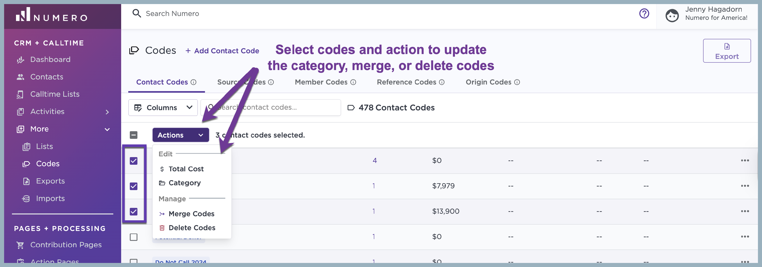Choose Merge Codes from Actions menu
The height and width of the screenshot is (267, 762).
pos(187,214)
